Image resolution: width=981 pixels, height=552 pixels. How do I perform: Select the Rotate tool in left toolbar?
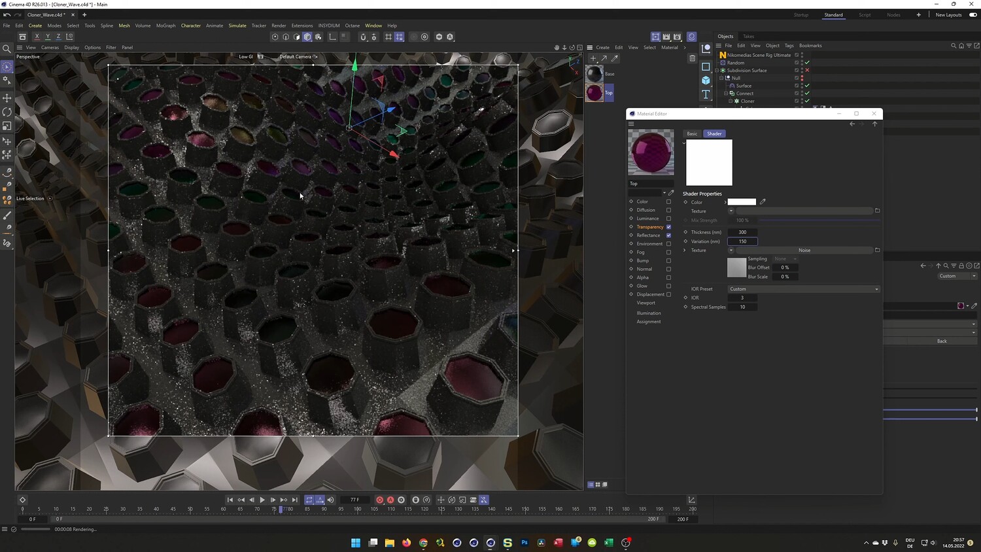point(7,112)
